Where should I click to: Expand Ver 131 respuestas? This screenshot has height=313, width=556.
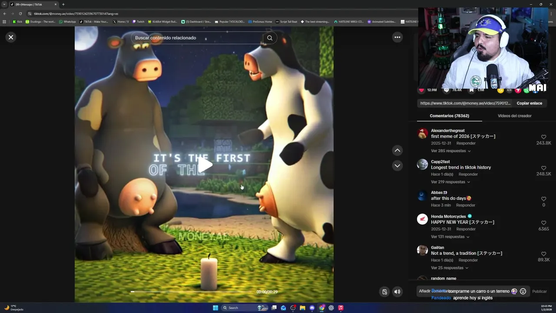click(450, 236)
